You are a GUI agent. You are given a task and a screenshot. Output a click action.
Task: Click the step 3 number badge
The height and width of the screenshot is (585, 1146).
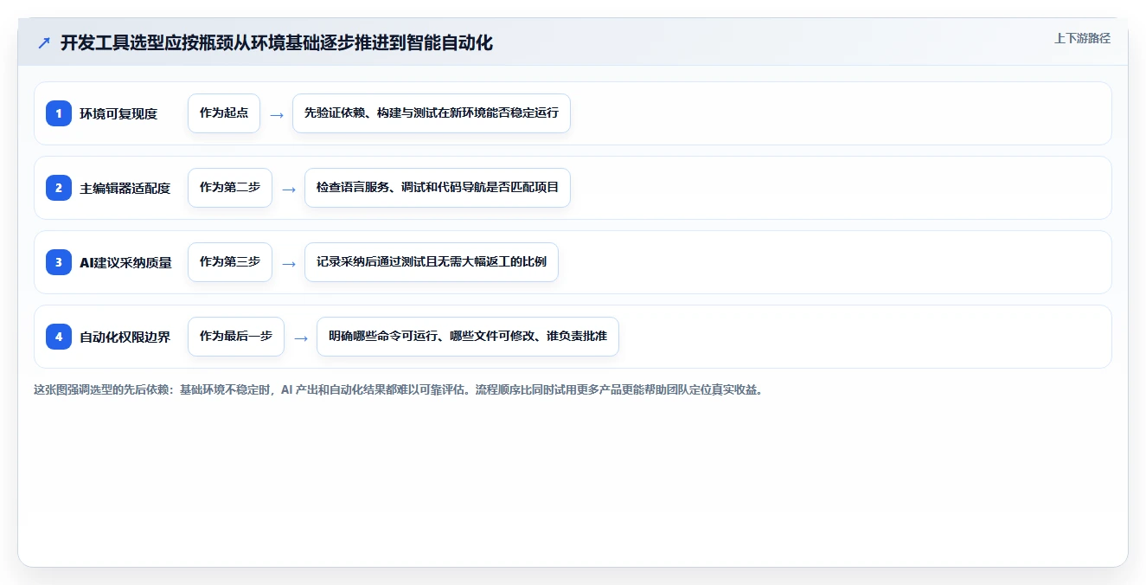59,262
